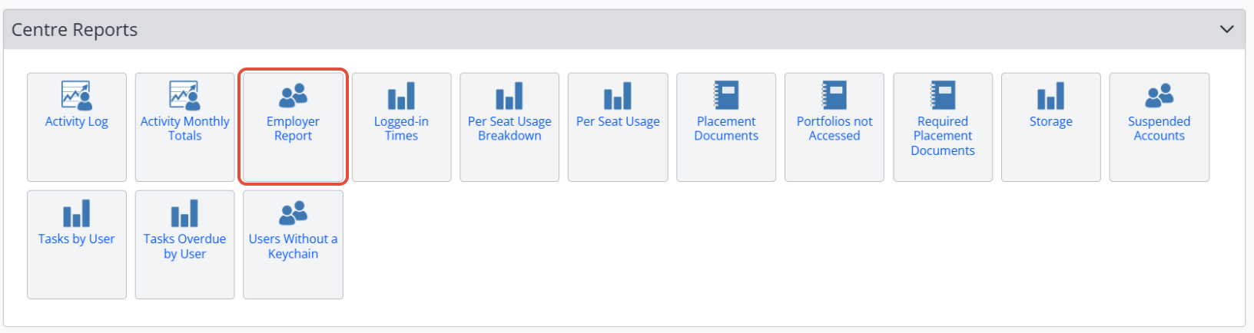This screenshot has width=1254, height=333.
Task: Open the Per Seat Usage report link
Action: pos(618,121)
